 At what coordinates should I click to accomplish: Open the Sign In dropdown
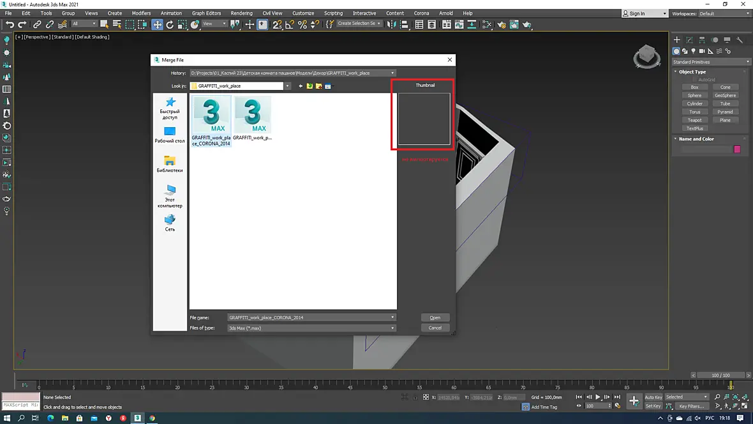pos(644,13)
